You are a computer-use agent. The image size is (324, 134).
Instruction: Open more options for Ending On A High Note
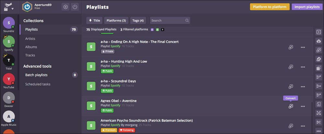point(303,47)
